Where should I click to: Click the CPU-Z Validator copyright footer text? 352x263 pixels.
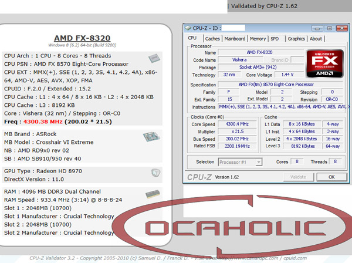[168, 258]
